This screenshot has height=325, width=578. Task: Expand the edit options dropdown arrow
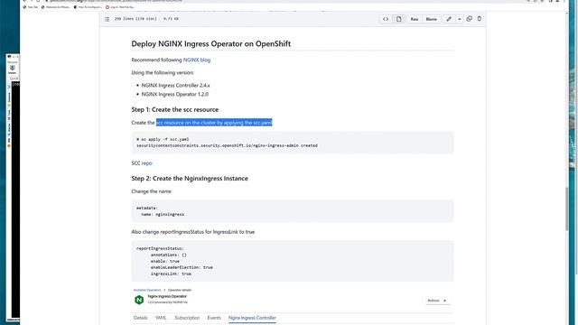point(460,19)
